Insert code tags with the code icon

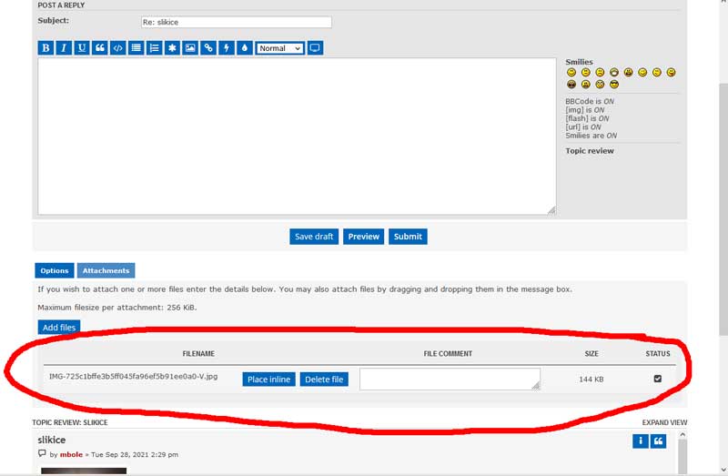(118, 48)
